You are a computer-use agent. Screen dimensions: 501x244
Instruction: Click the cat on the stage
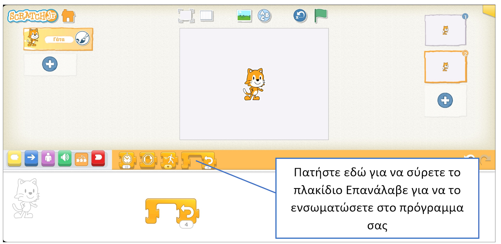click(x=254, y=84)
